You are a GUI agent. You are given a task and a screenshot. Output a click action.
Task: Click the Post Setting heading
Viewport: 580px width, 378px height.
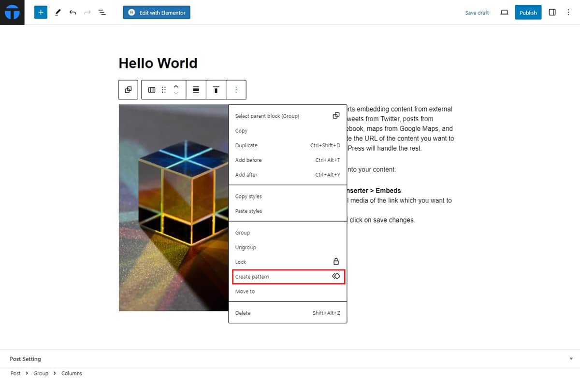click(x=25, y=359)
